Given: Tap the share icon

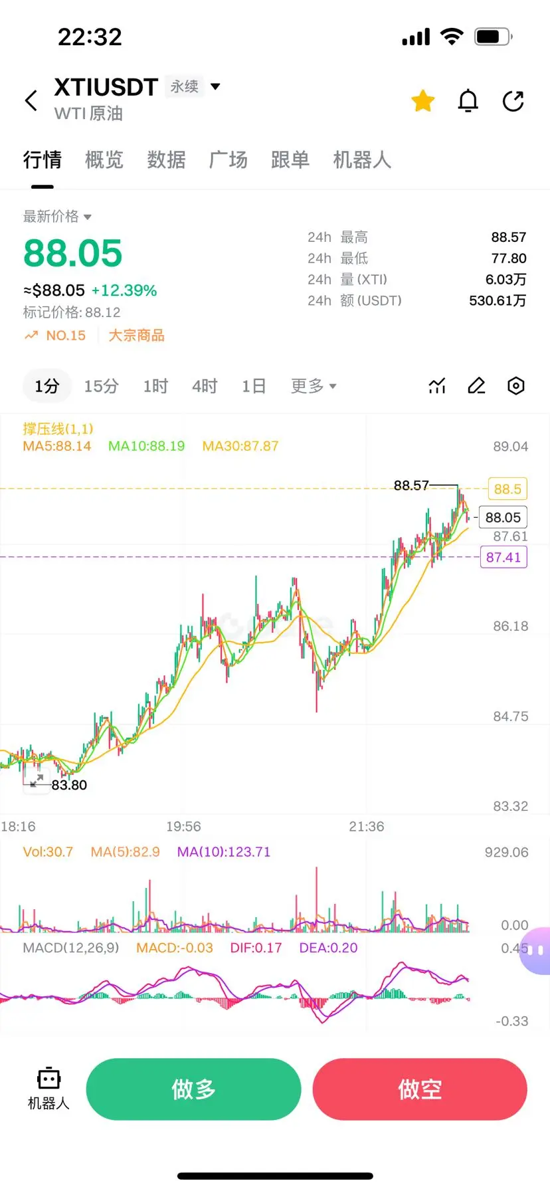Looking at the screenshot, I should pos(513,101).
